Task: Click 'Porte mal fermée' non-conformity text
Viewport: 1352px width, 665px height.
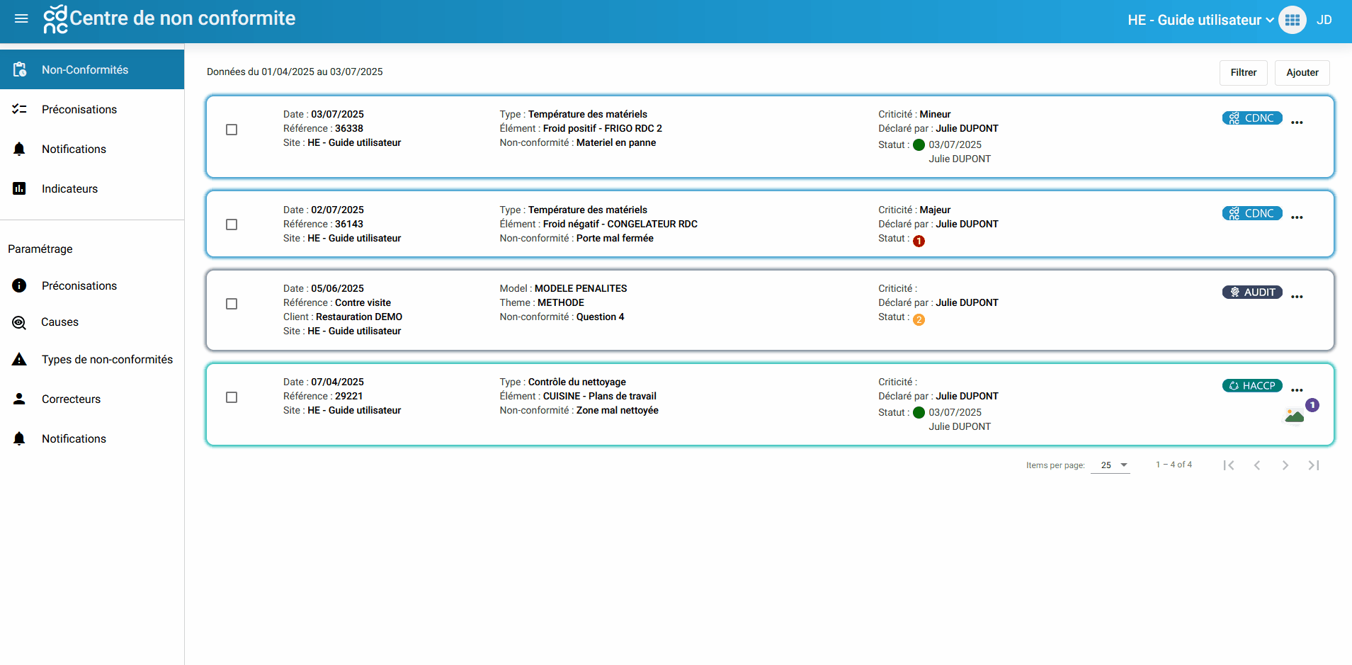Action: click(x=615, y=238)
